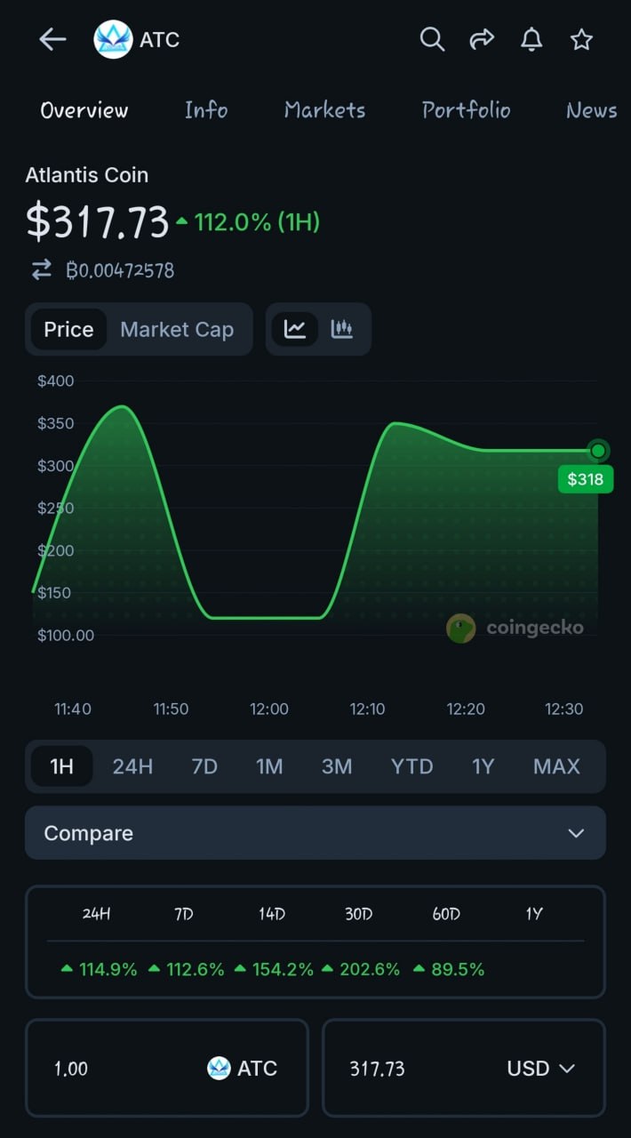Screen dimensions: 631x1138
Task: Open price alerts bell icon
Action: (x=531, y=39)
